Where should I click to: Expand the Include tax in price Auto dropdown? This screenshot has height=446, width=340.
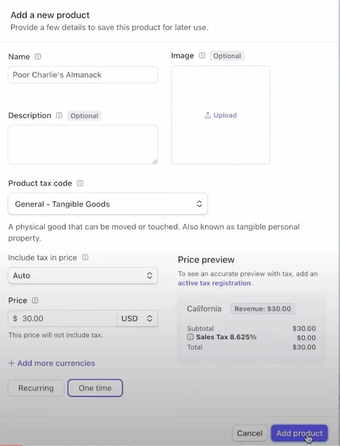pyautogui.click(x=83, y=276)
